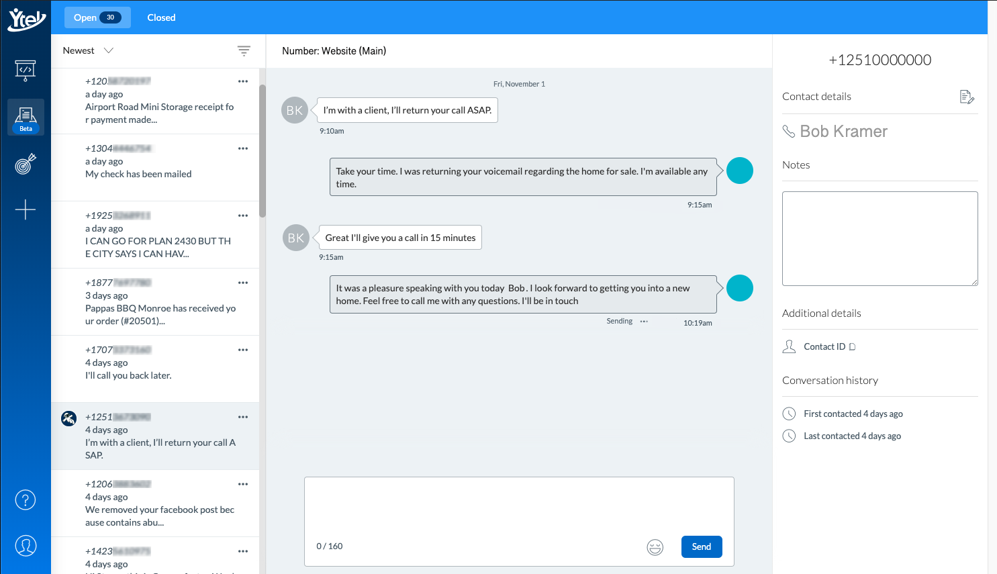This screenshot has width=997, height=574.
Task: Open the conversation filter icon
Action: (244, 51)
